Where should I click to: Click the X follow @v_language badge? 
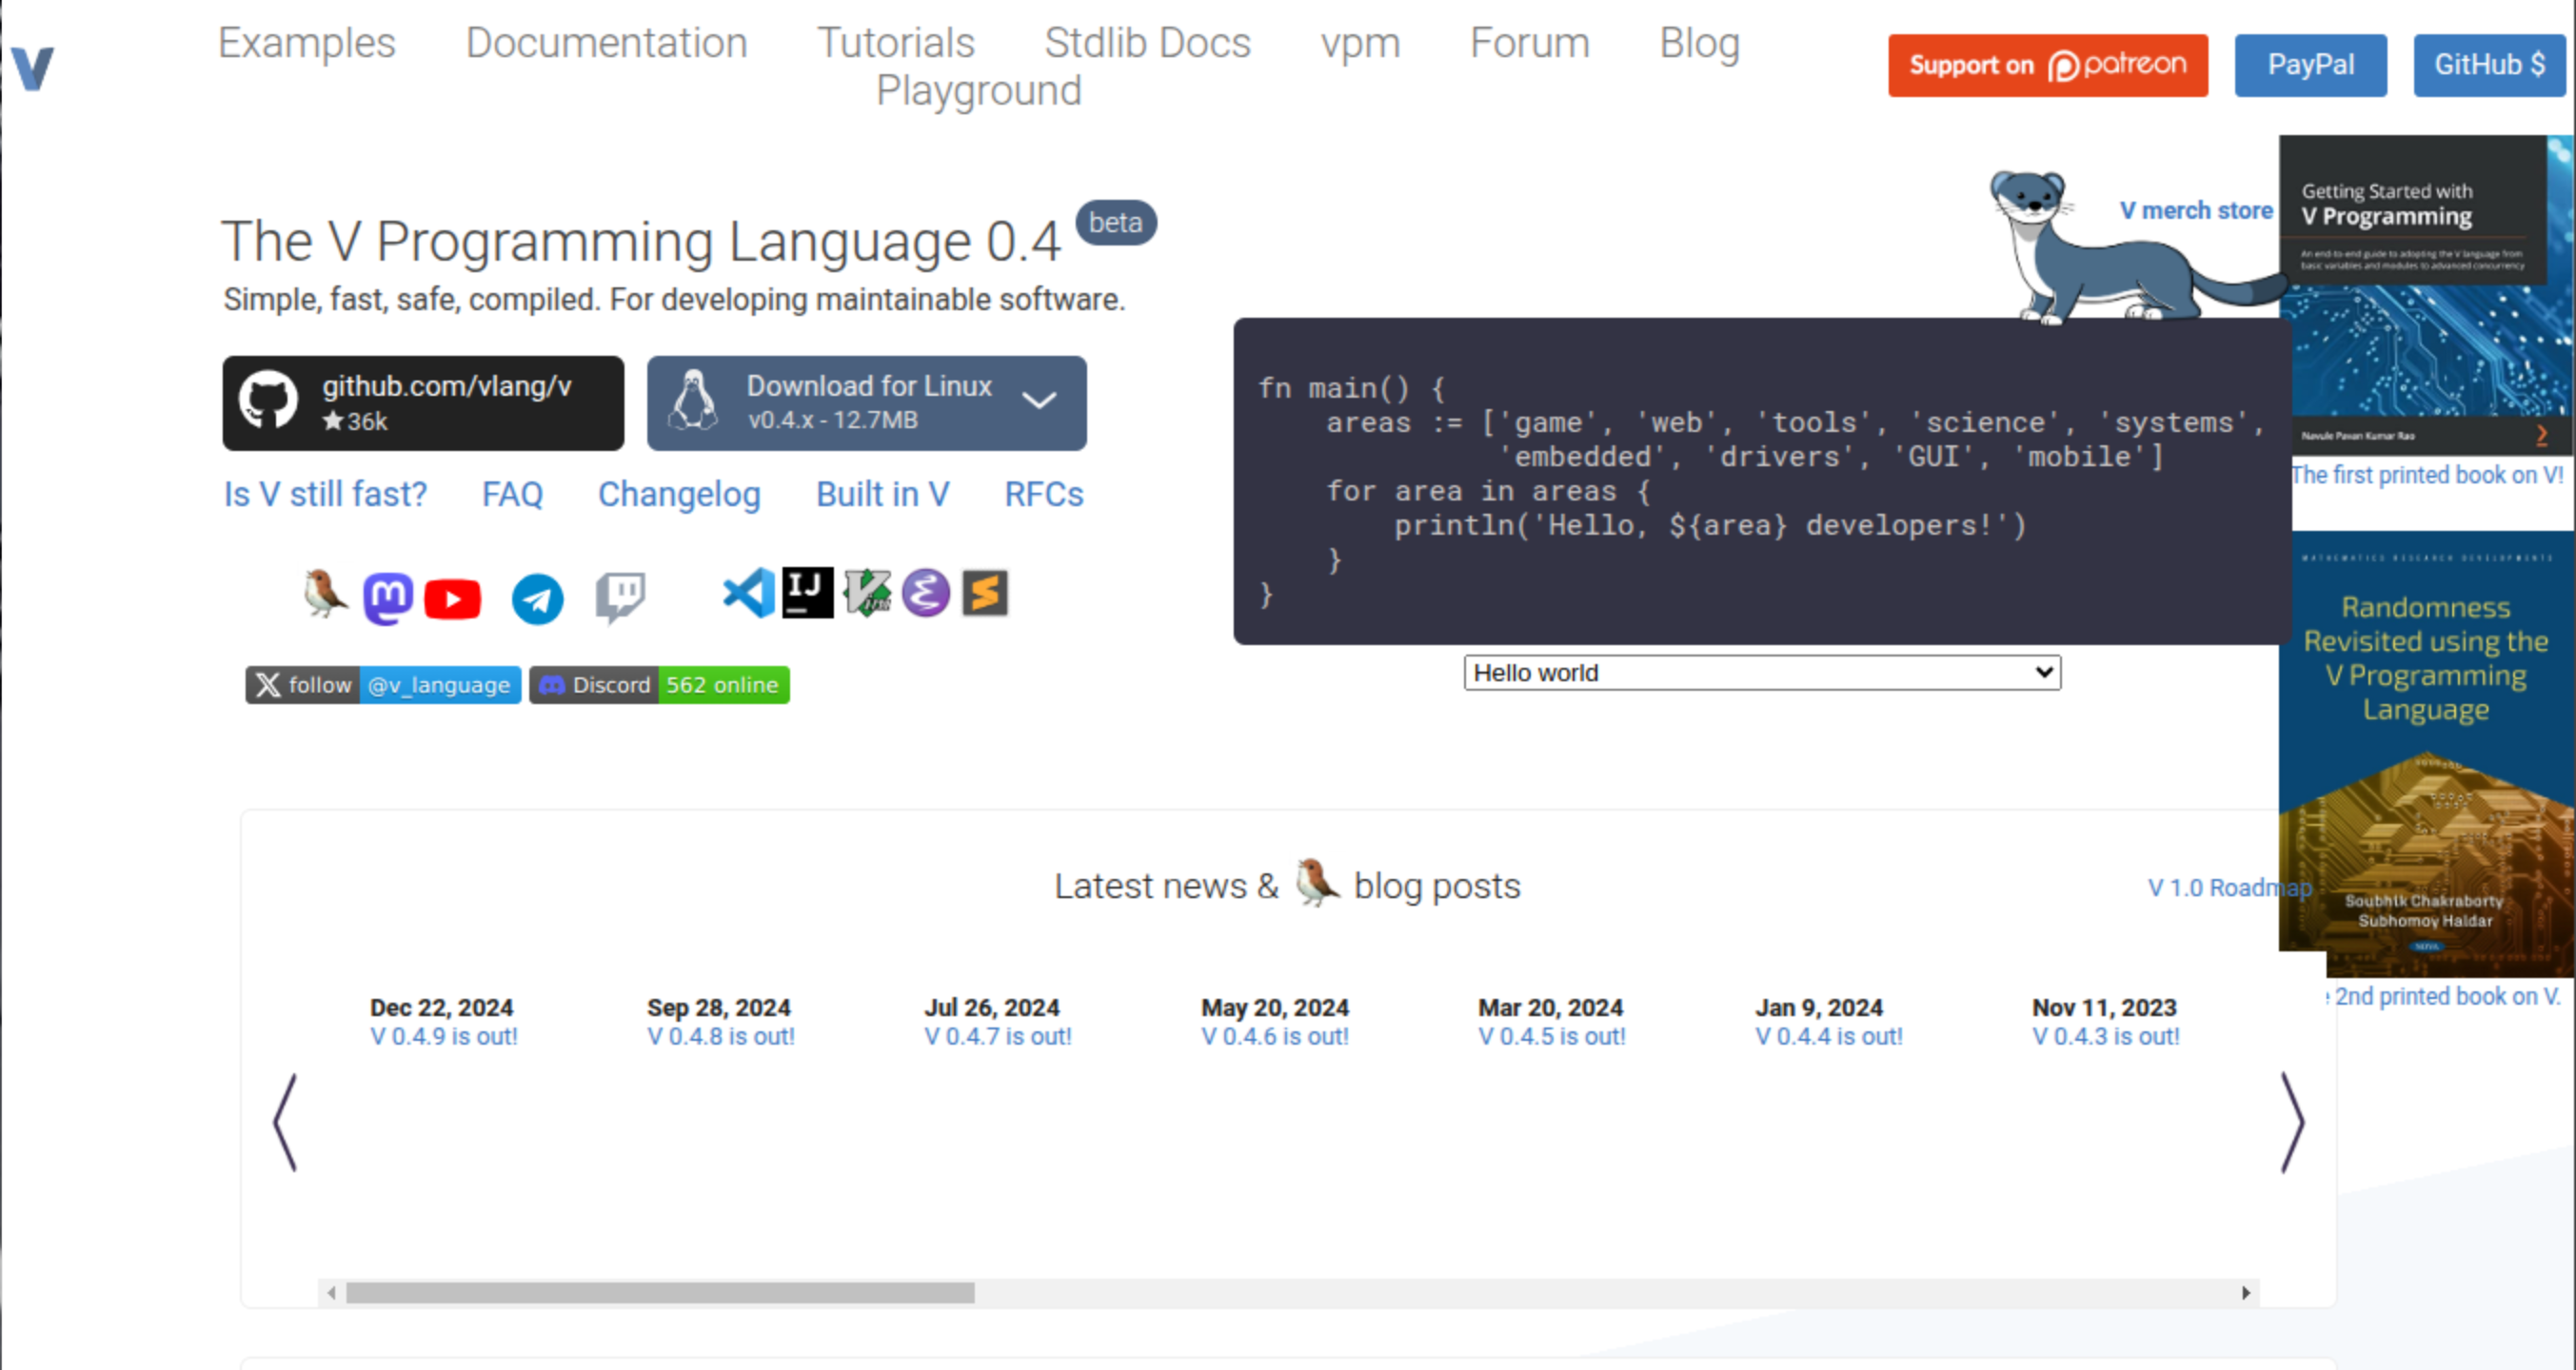coord(383,686)
